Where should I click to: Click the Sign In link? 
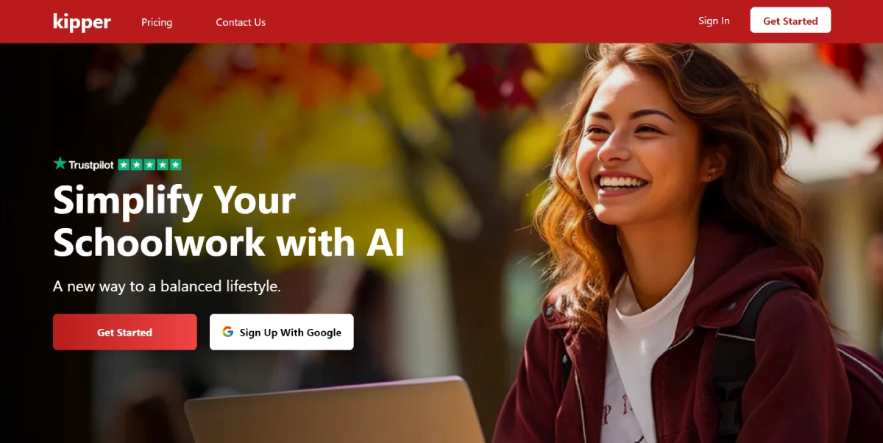pyautogui.click(x=714, y=21)
